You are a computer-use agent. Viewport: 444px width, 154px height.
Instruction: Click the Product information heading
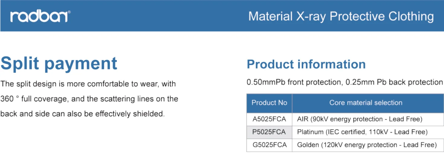[306, 64]
